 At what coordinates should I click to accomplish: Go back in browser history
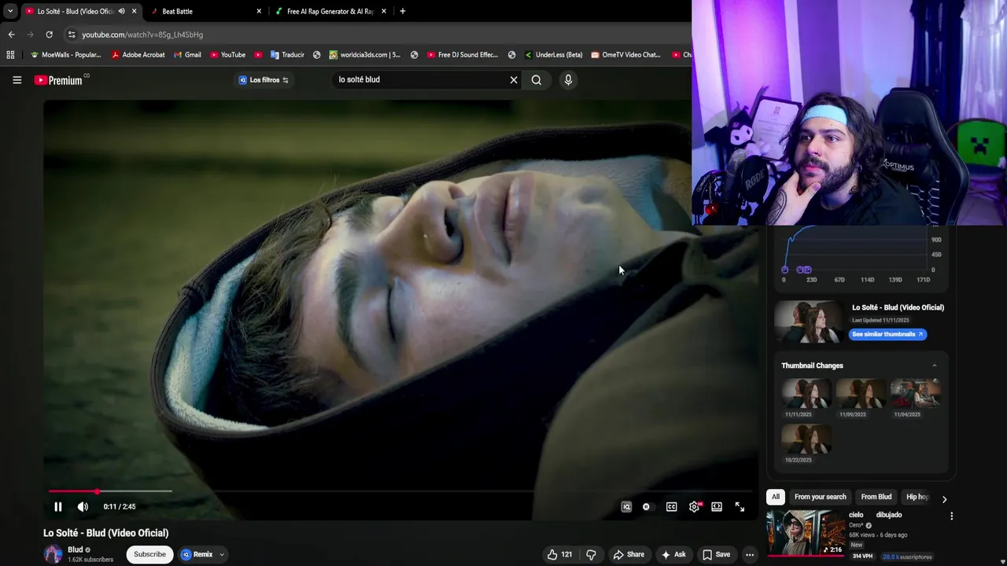[x=11, y=35]
